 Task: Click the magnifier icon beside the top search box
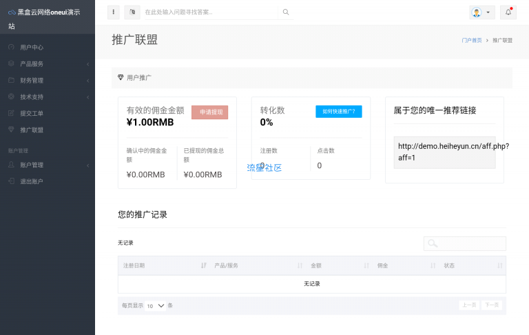(286, 12)
